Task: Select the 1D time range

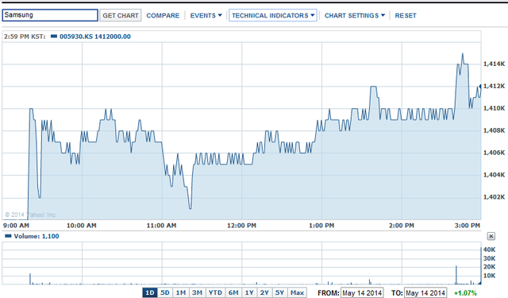Action: pyautogui.click(x=150, y=292)
